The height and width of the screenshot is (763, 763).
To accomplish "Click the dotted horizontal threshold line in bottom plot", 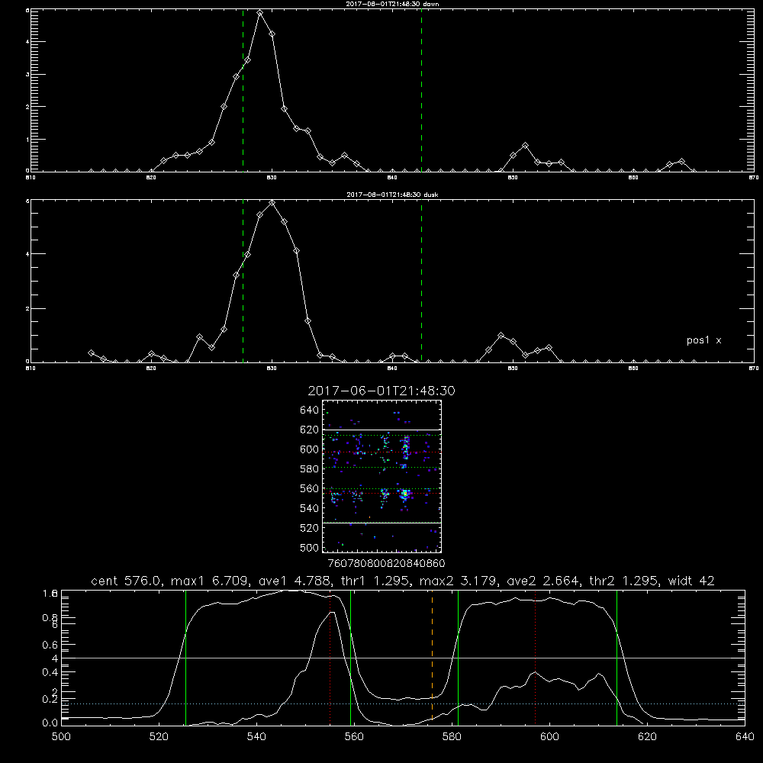I will 403,703.
